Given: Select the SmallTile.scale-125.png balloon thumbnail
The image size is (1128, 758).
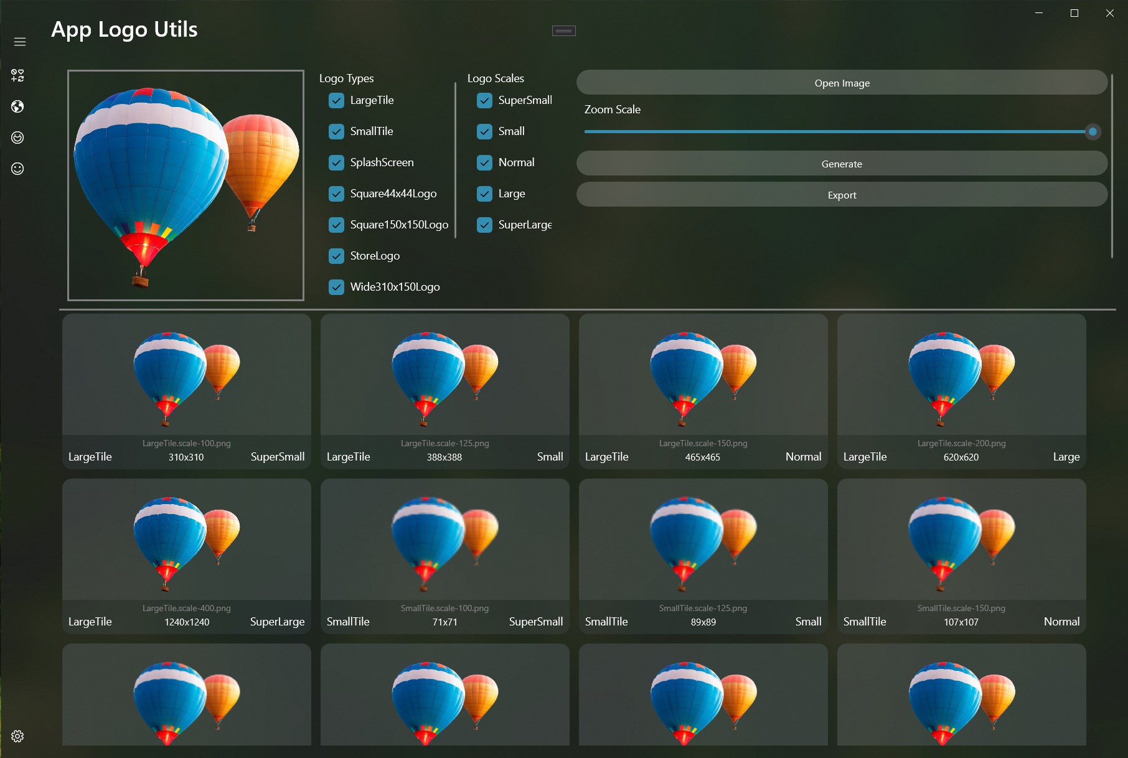Looking at the screenshot, I should point(703,544).
